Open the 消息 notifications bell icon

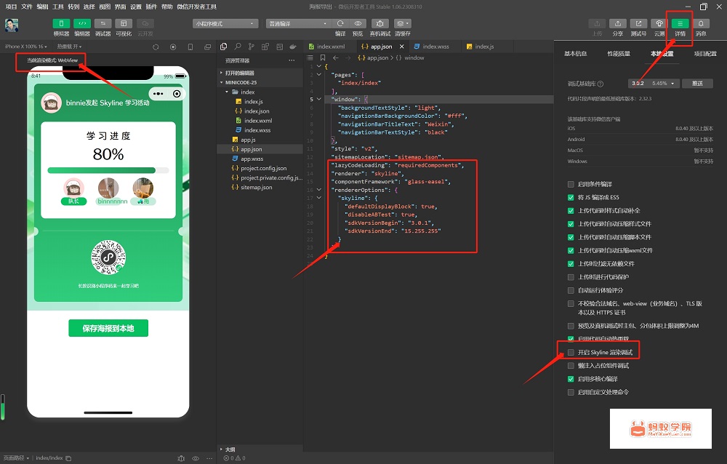[x=701, y=24]
